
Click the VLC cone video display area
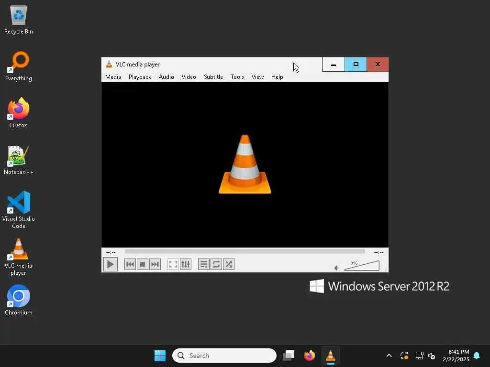tap(245, 164)
